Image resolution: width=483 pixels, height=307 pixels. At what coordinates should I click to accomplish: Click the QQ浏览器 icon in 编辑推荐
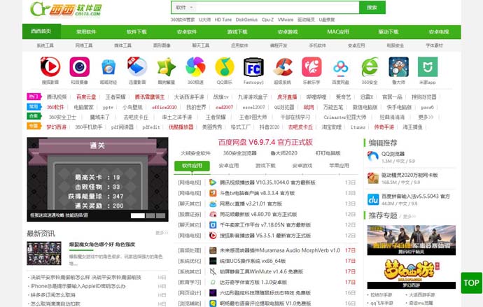(x=373, y=157)
